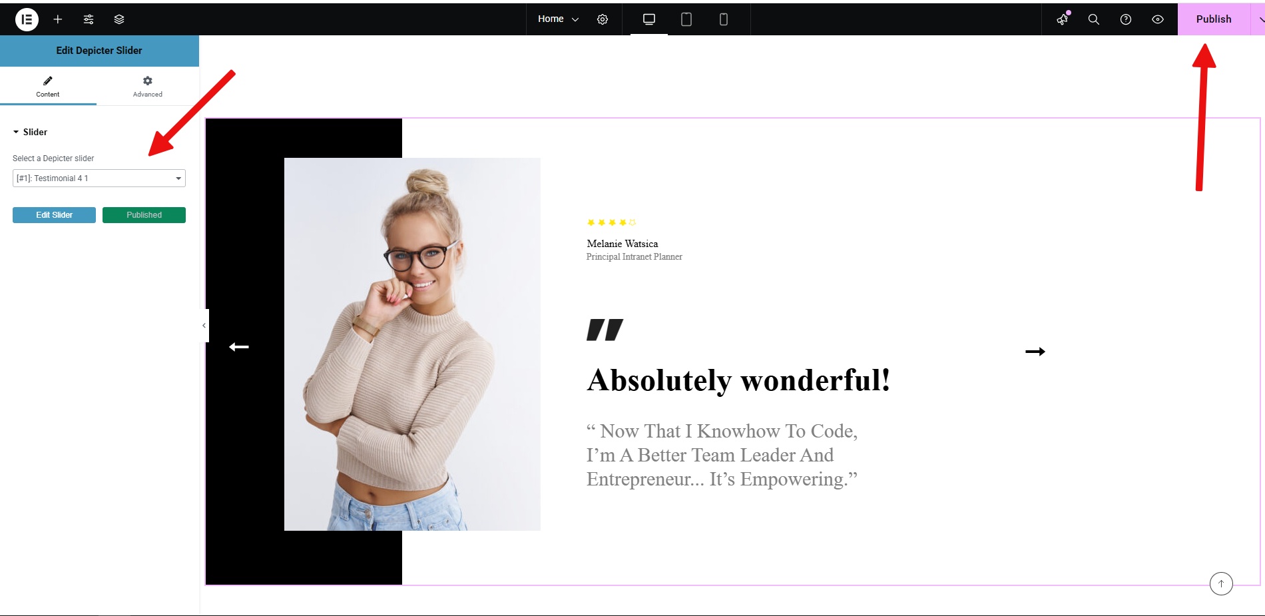
Task: Preview changes with the eye icon
Action: pyautogui.click(x=1158, y=19)
